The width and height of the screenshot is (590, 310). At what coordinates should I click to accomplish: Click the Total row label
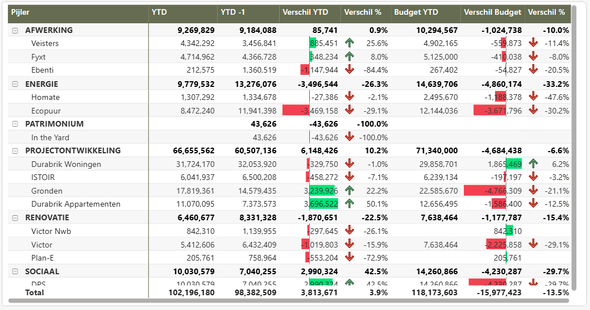coord(34,293)
